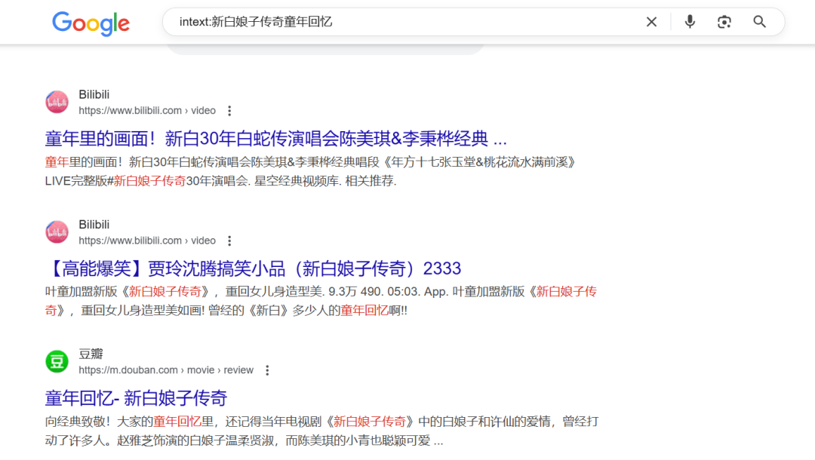Screen dimensions: 815x460
Task: Open the three-dot menu on the first result
Action: click(x=229, y=110)
